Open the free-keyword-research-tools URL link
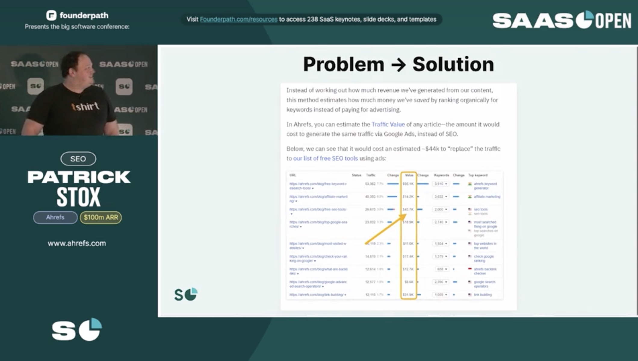This screenshot has height=361, width=638. (x=318, y=186)
